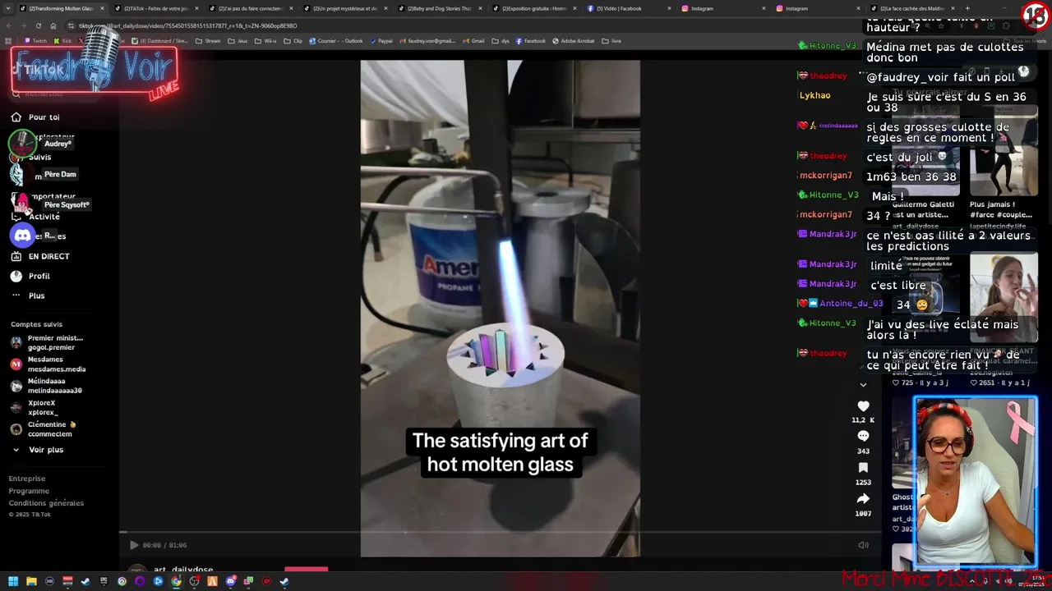Open Premier minist... gogol.premier account
The height and width of the screenshot is (591, 1052).
coord(47,342)
